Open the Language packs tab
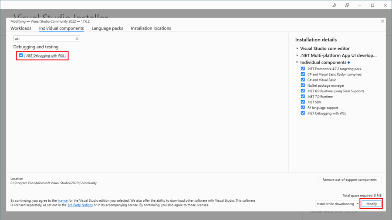 coord(107,28)
